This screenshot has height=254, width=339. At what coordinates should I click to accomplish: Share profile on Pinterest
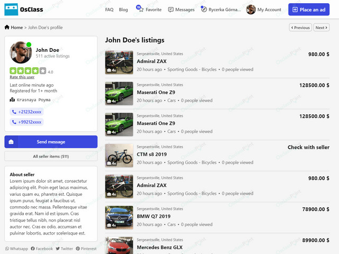(x=86, y=249)
